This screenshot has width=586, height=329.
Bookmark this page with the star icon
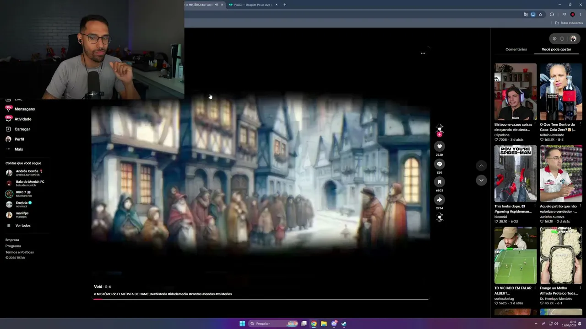(x=540, y=14)
